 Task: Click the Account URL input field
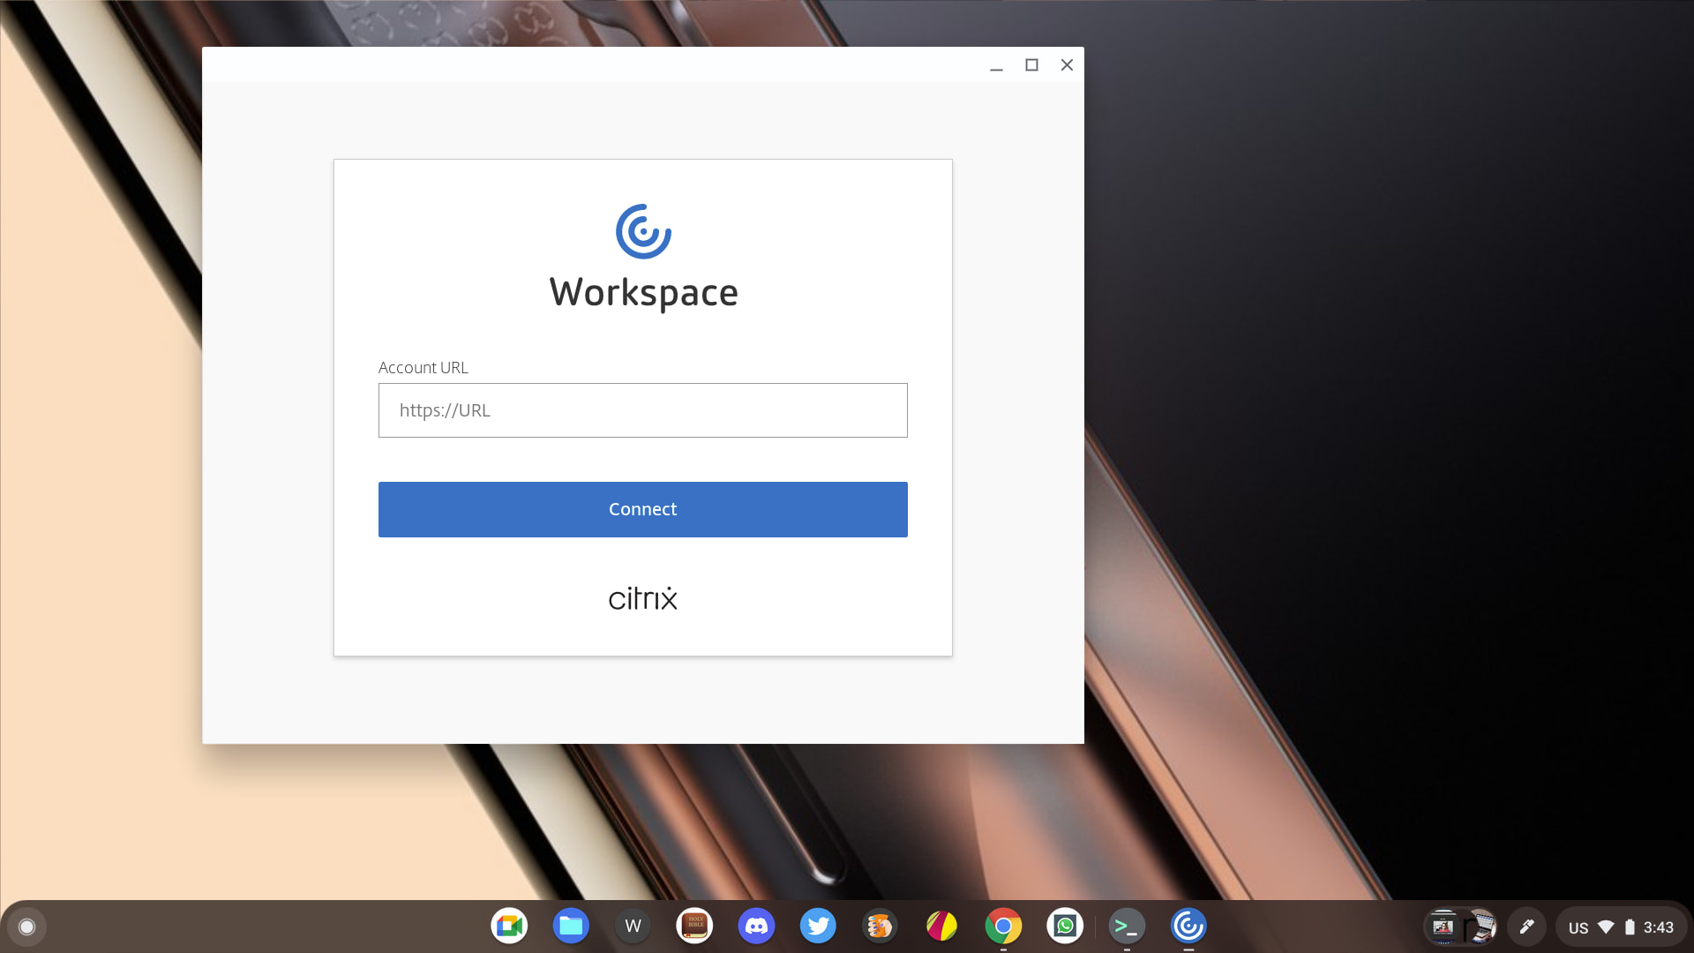pos(642,410)
